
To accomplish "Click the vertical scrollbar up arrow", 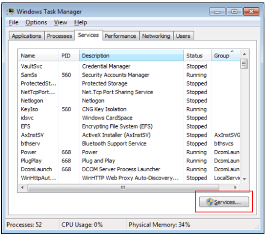I will [244, 54].
